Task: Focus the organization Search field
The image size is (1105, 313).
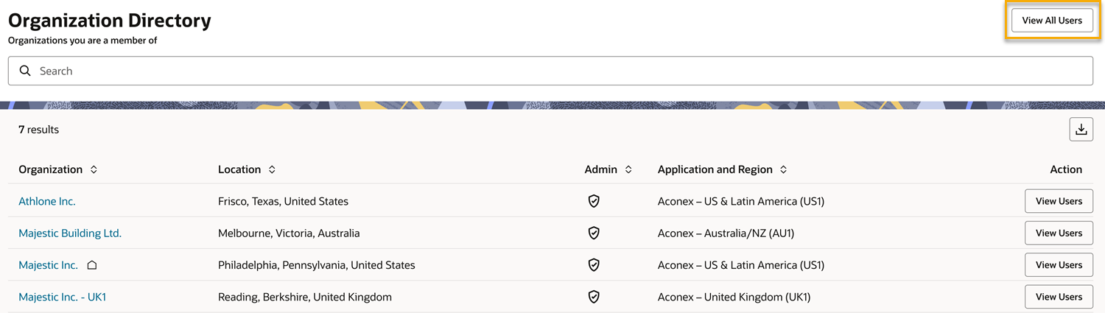Action: [550, 71]
